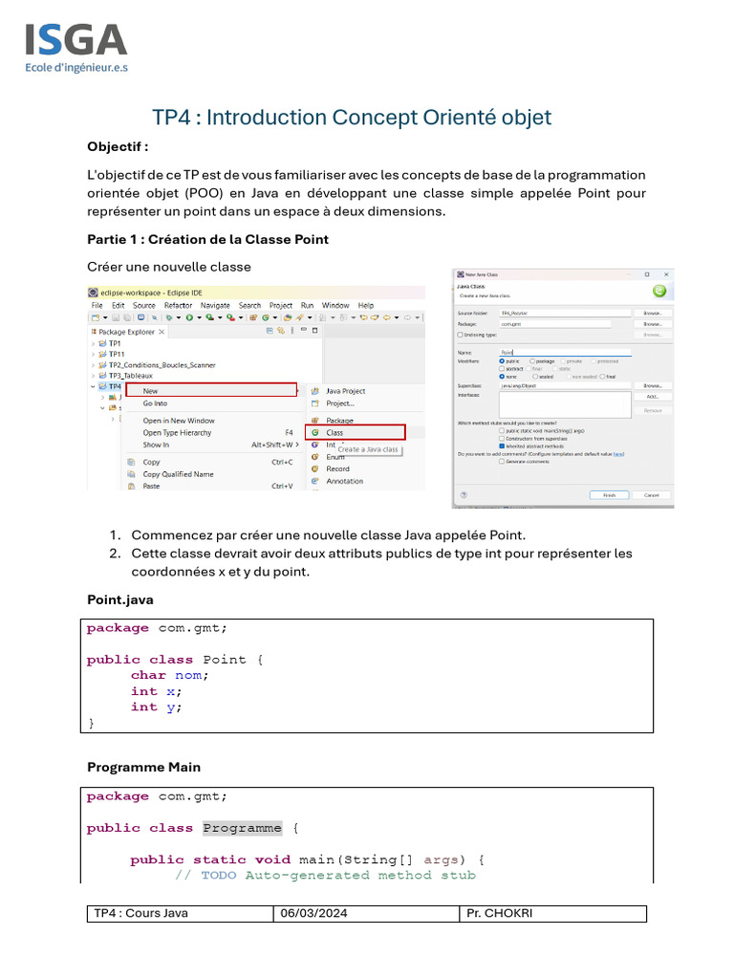This screenshot has width=734, height=979.
Task: Select the public modifier radio button
Action: 502,360
